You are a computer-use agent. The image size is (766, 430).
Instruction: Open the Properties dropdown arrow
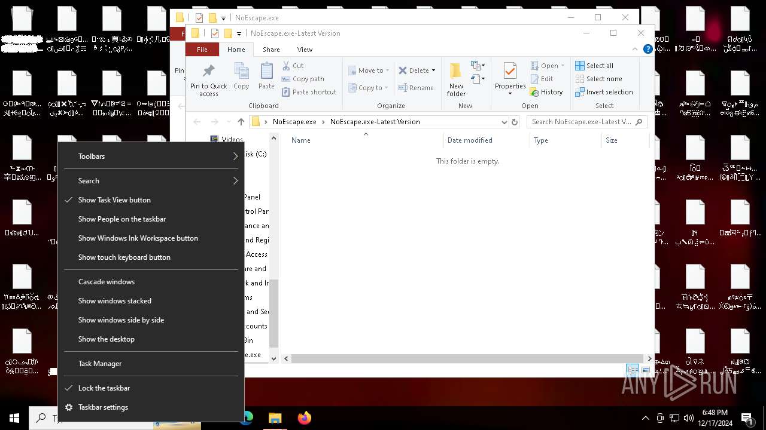510,93
